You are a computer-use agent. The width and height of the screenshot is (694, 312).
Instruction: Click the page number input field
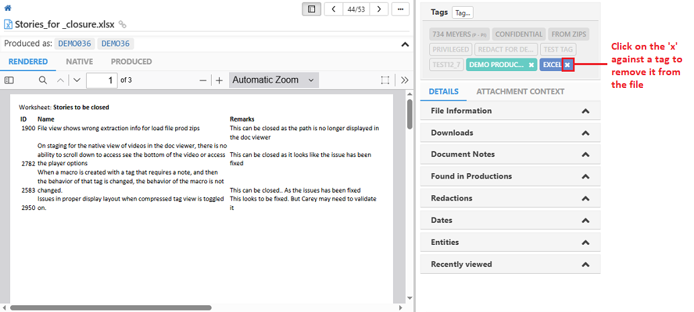102,80
